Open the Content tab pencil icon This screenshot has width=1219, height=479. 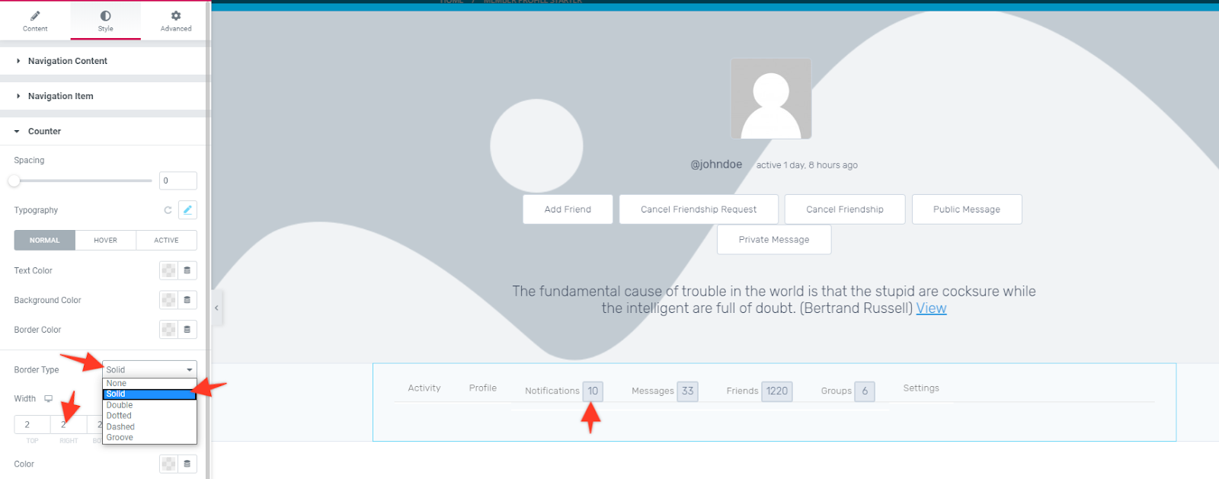tap(35, 16)
